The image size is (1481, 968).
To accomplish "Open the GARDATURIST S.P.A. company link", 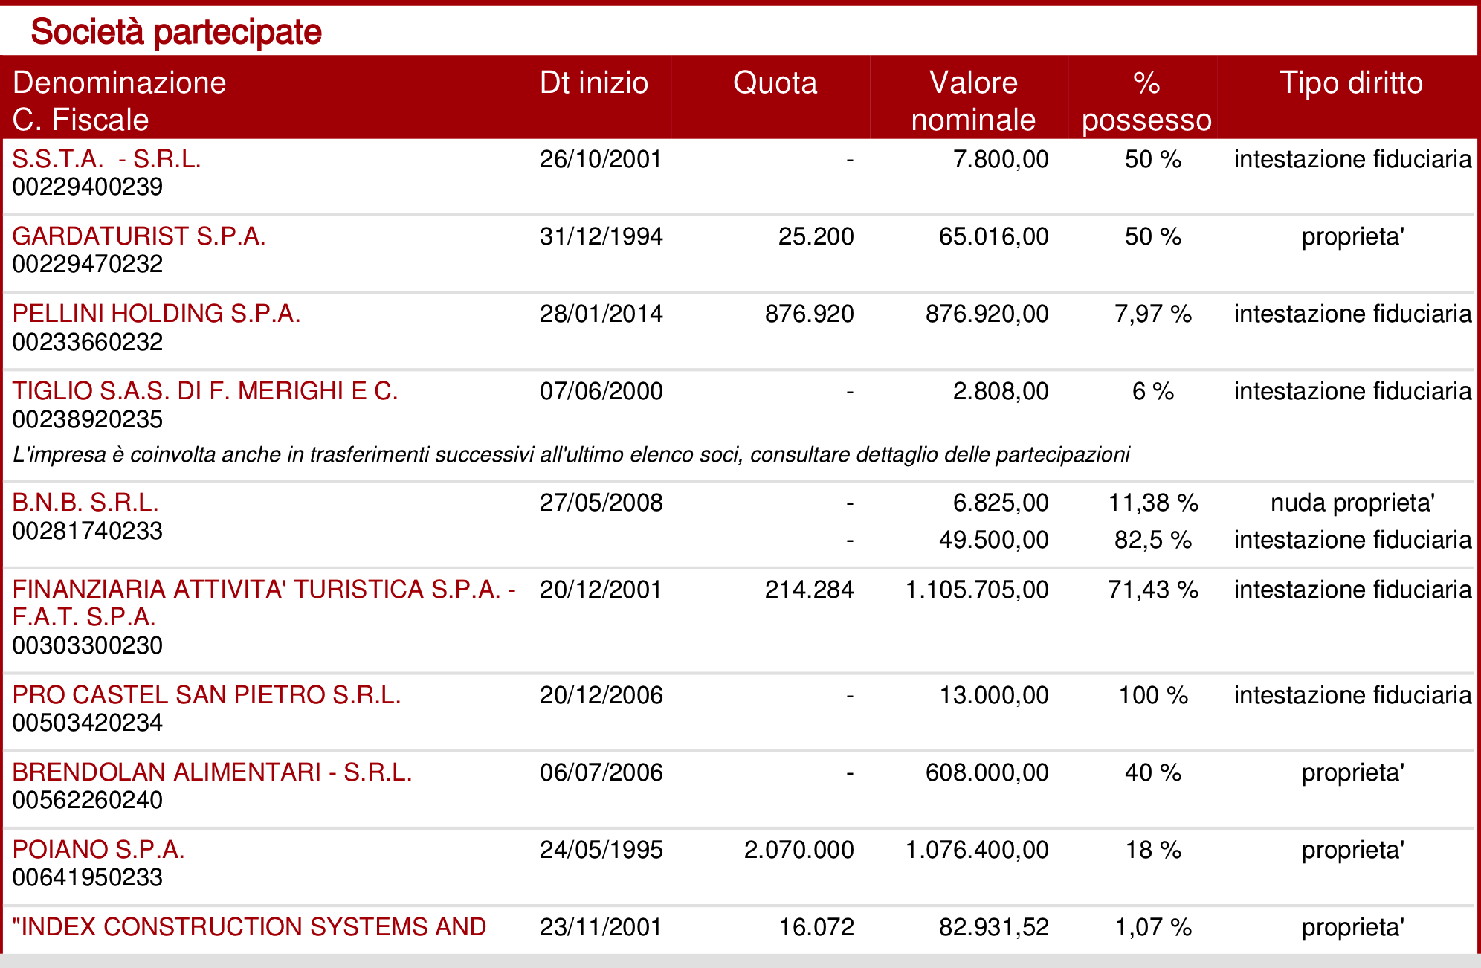I will pos(138,236).
